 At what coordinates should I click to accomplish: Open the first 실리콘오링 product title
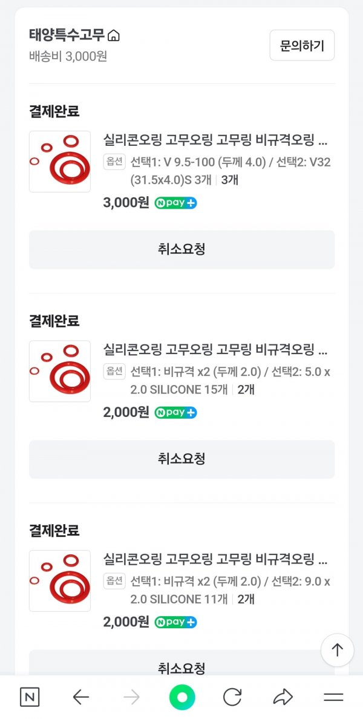pyautogui.click(x=215, y=140)
